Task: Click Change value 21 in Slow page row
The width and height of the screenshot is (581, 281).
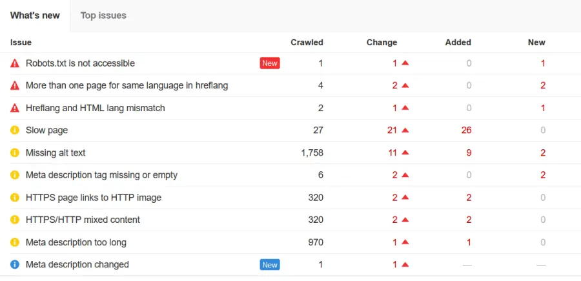Action: [392, 130]
